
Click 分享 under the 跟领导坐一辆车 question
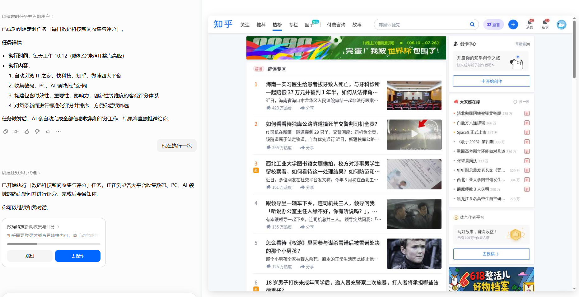coord(307,227)
